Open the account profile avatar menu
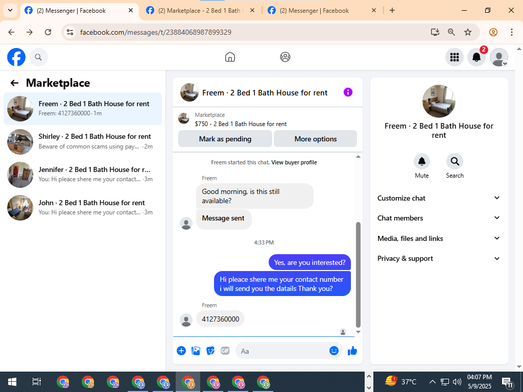 [498, 57]
